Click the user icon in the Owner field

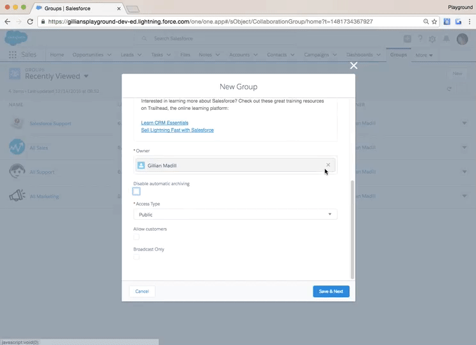point(141,165)
